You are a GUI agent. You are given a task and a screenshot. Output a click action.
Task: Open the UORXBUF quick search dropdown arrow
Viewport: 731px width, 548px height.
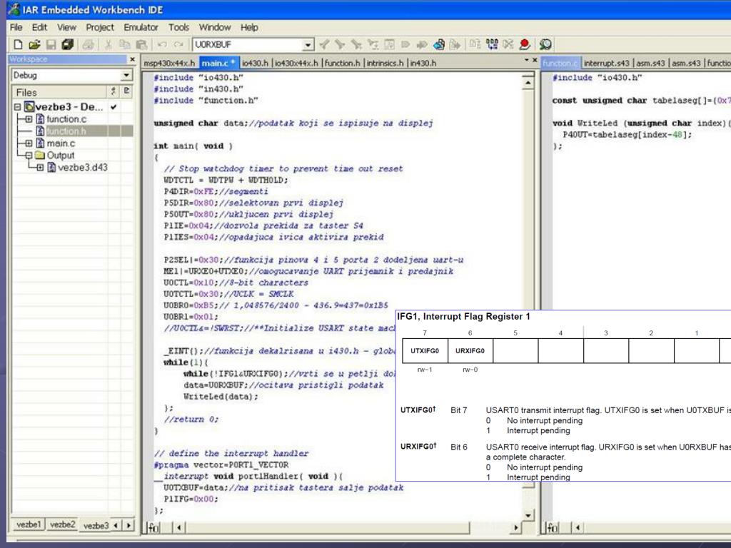(x=308, y=45)
